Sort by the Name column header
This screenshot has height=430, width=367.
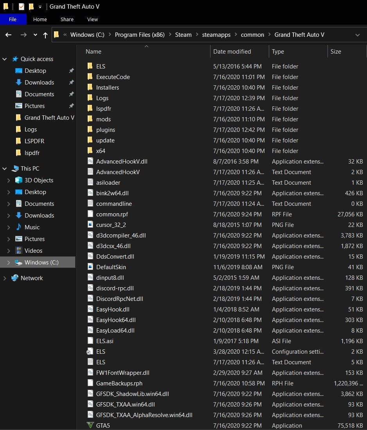(93, 52)
